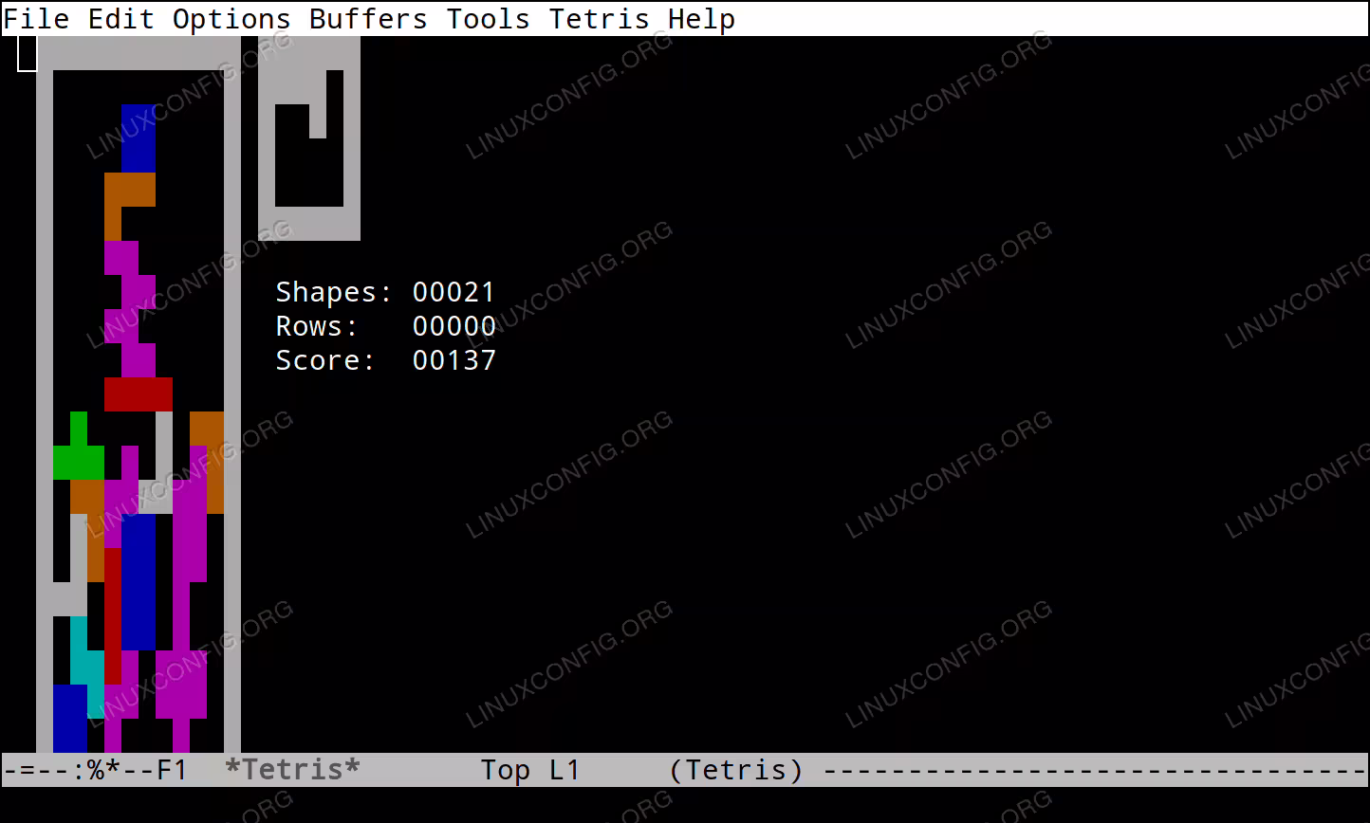
Task: Click the next-shape preview box
Action: [x=309, y=138]
